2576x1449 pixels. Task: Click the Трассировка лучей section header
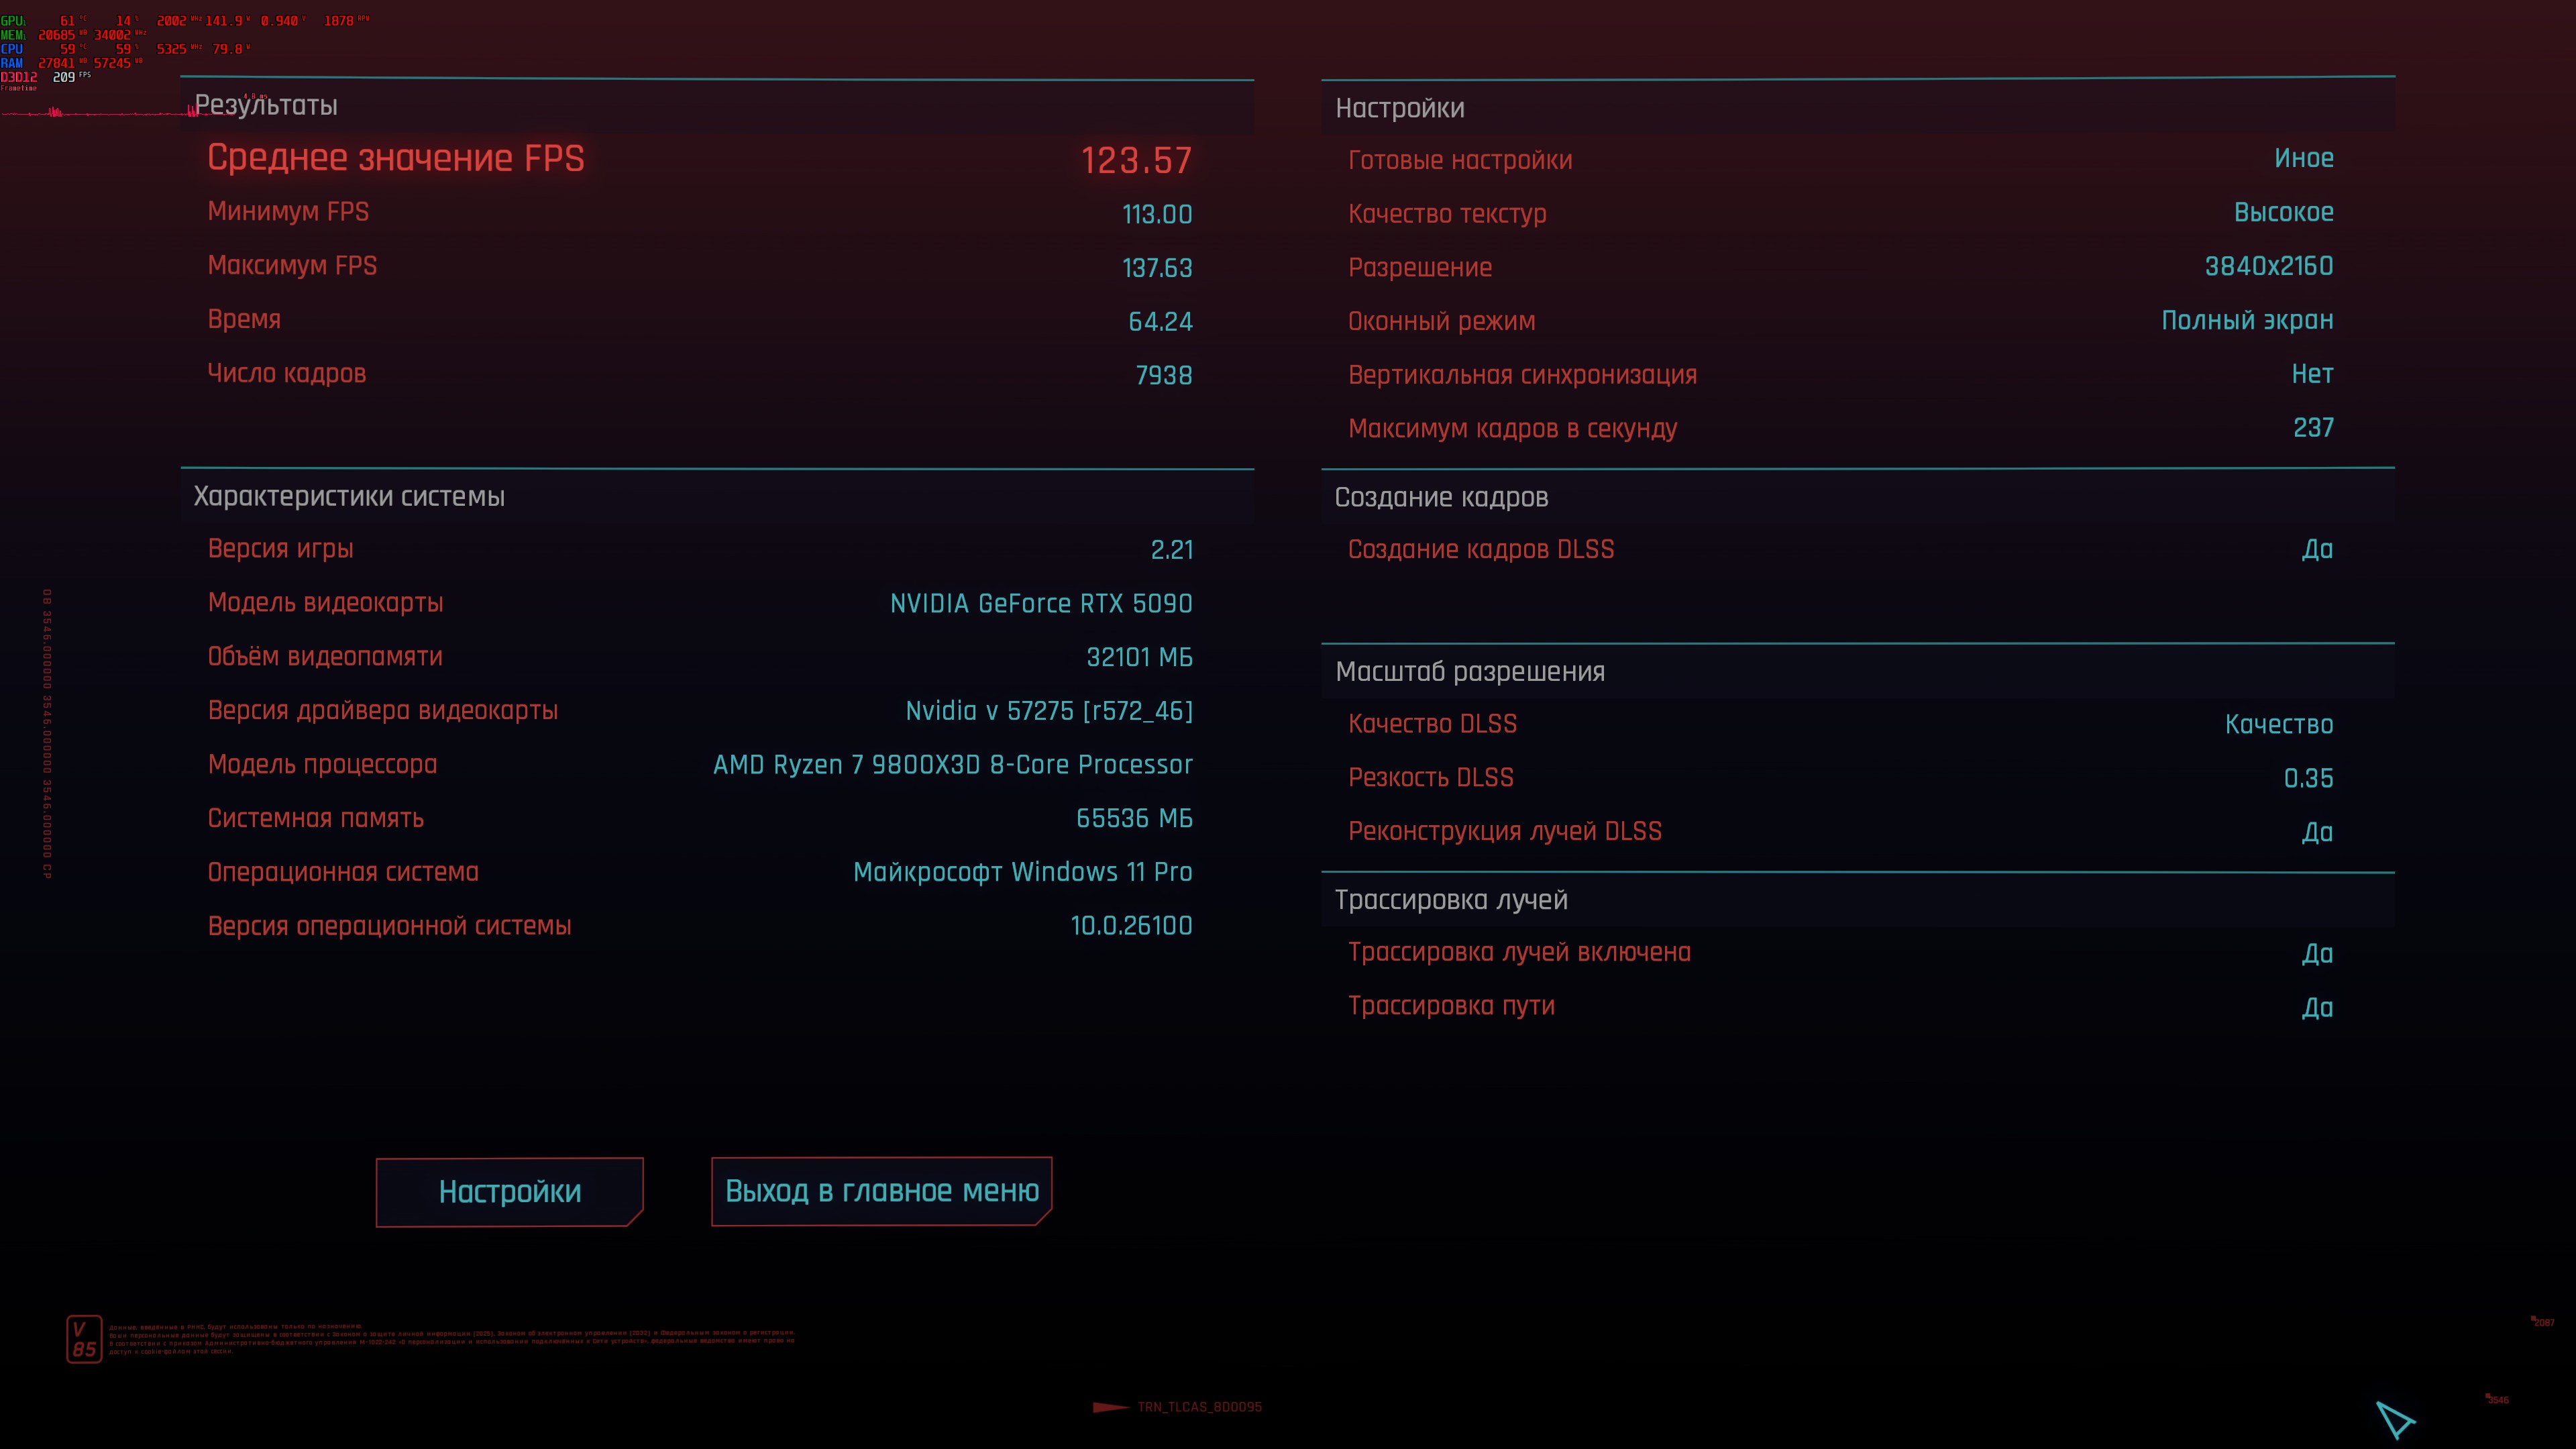pyautogui.click(x=1450, y=900)
